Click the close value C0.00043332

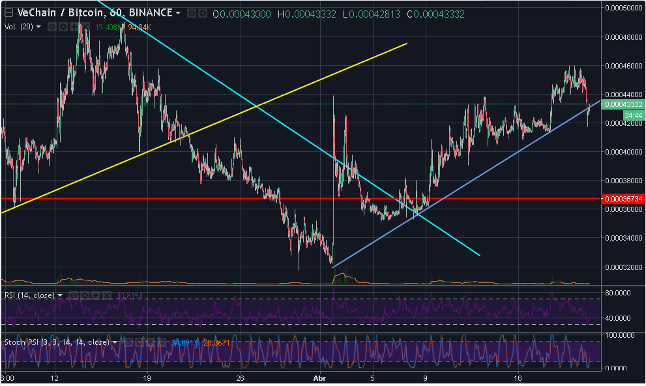[x=436, y=14]
